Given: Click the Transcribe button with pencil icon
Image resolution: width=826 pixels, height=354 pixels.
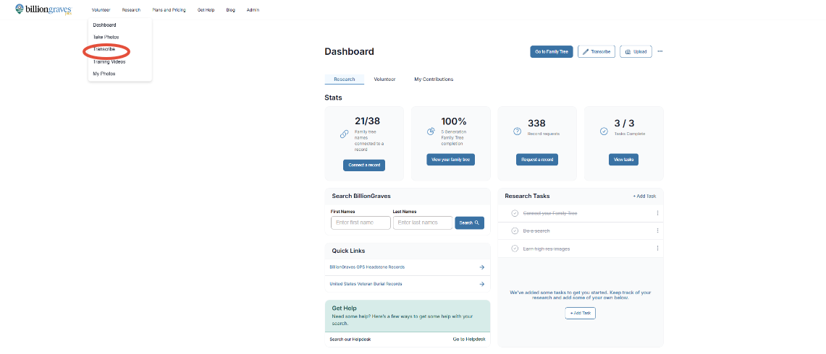Looking at the screenshot, I should pos(597,51).
